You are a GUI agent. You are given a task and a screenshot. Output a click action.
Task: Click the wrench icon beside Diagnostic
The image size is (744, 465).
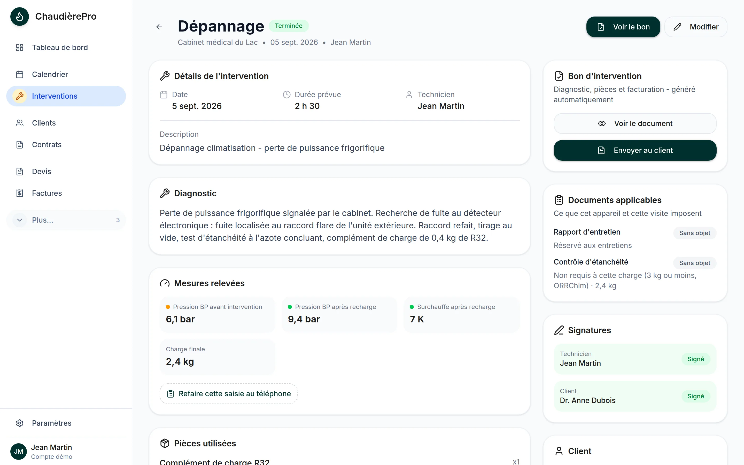coord(165,193)
